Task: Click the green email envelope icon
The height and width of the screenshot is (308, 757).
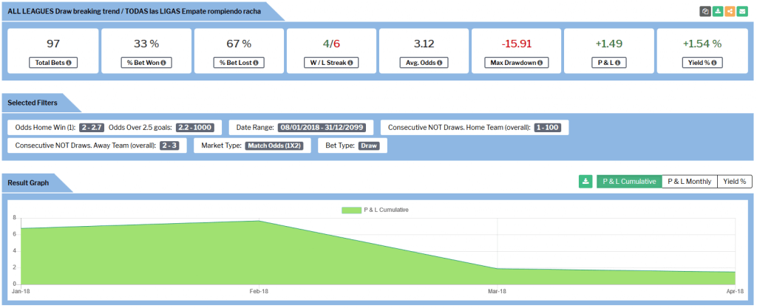Action: 742,12
